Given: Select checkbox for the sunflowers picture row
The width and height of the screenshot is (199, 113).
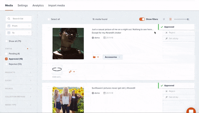Looking at the screenshot, I should coord(49,88).
